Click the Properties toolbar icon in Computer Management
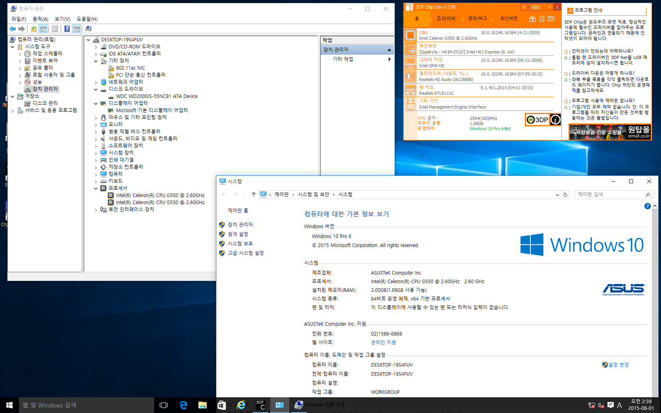The height and width of the screenshot is (413, 661). (55, 29)
